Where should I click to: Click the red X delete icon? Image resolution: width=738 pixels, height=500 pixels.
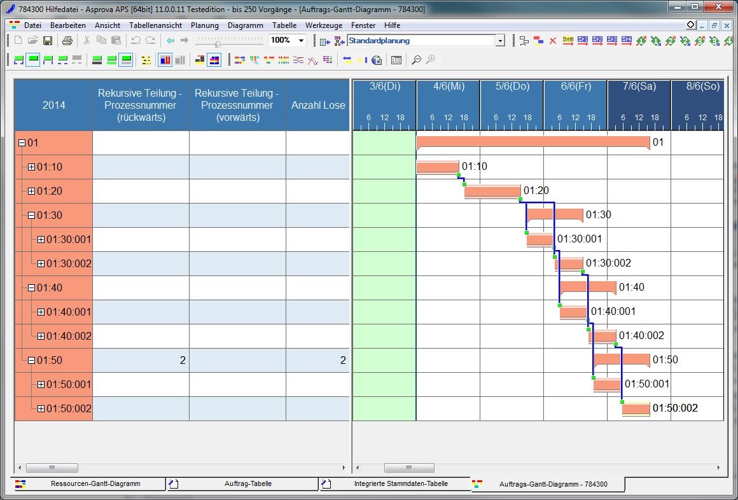point(553,41)
